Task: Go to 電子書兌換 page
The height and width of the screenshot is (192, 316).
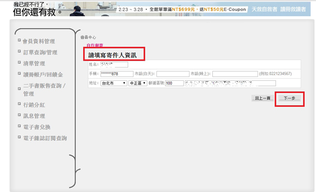Action: (x=37, y=127)
